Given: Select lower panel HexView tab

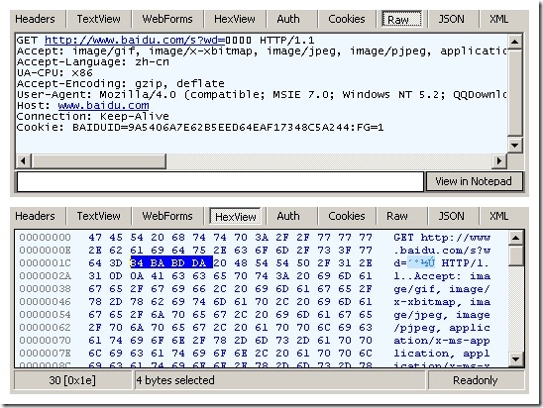Looking at the screenshot, I should coord(236,217).
